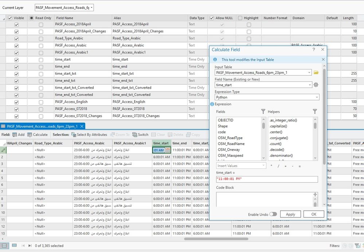Check Read Only for the PASF_Access_English field

coord(41,102)
